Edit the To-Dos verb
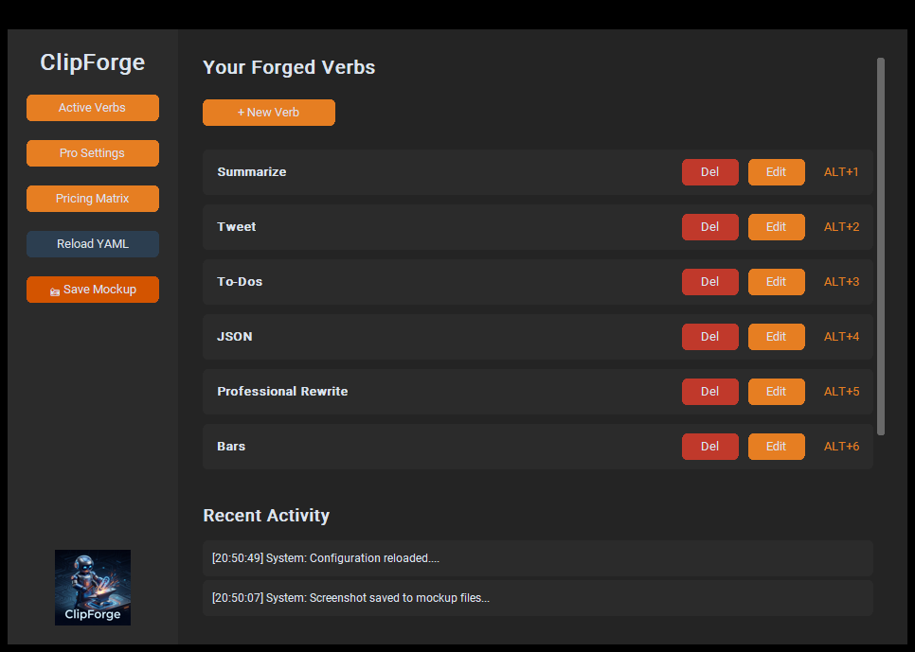The width and height of the screenshot is (915, 652). pyautogui.click(x=776, y=281)
